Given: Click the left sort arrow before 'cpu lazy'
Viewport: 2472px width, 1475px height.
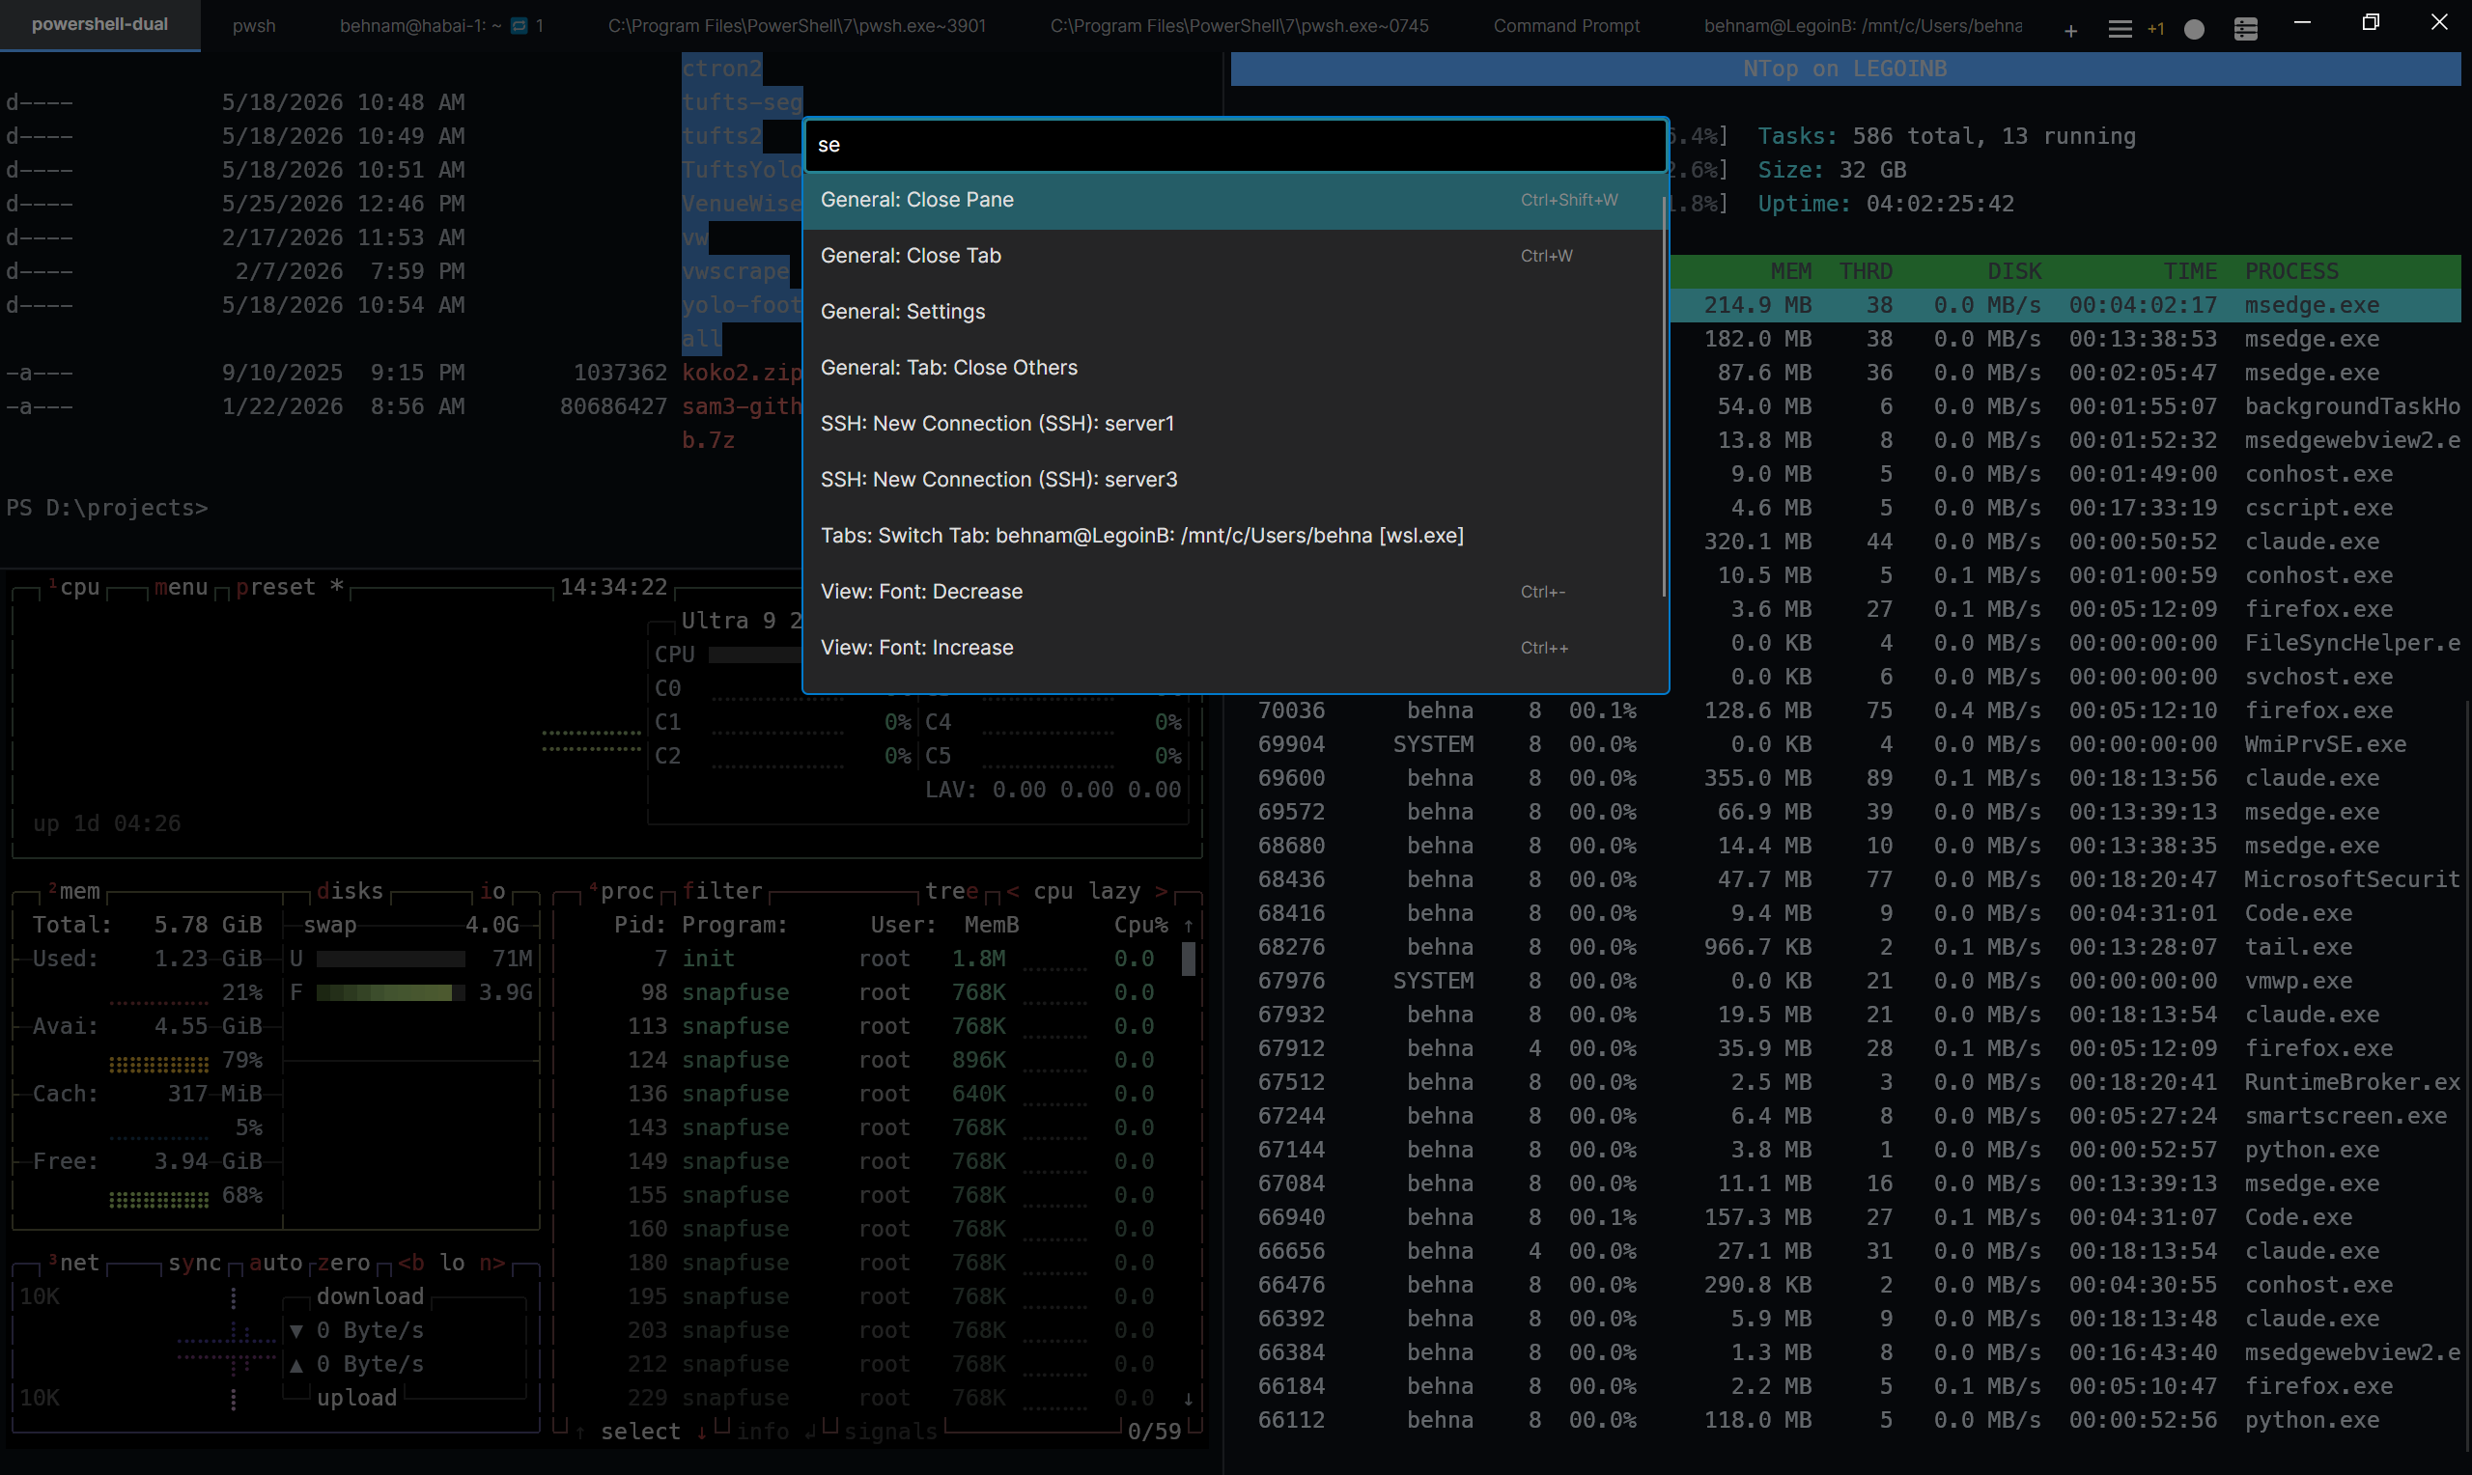Looking at the screenshot, I should coord(1013,892).
